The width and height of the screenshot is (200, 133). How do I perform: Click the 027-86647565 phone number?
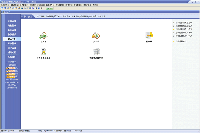[12, 88]
